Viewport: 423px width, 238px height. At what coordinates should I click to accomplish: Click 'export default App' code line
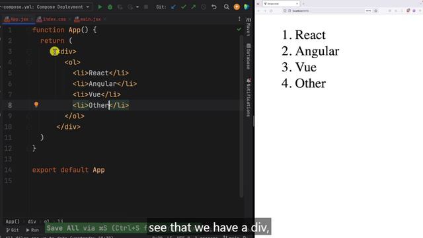(68, 170)
